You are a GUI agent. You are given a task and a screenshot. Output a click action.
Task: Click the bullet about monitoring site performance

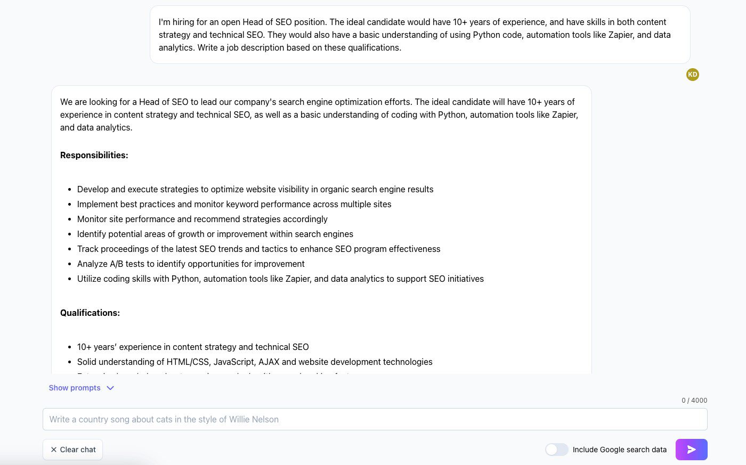[202, 219]
